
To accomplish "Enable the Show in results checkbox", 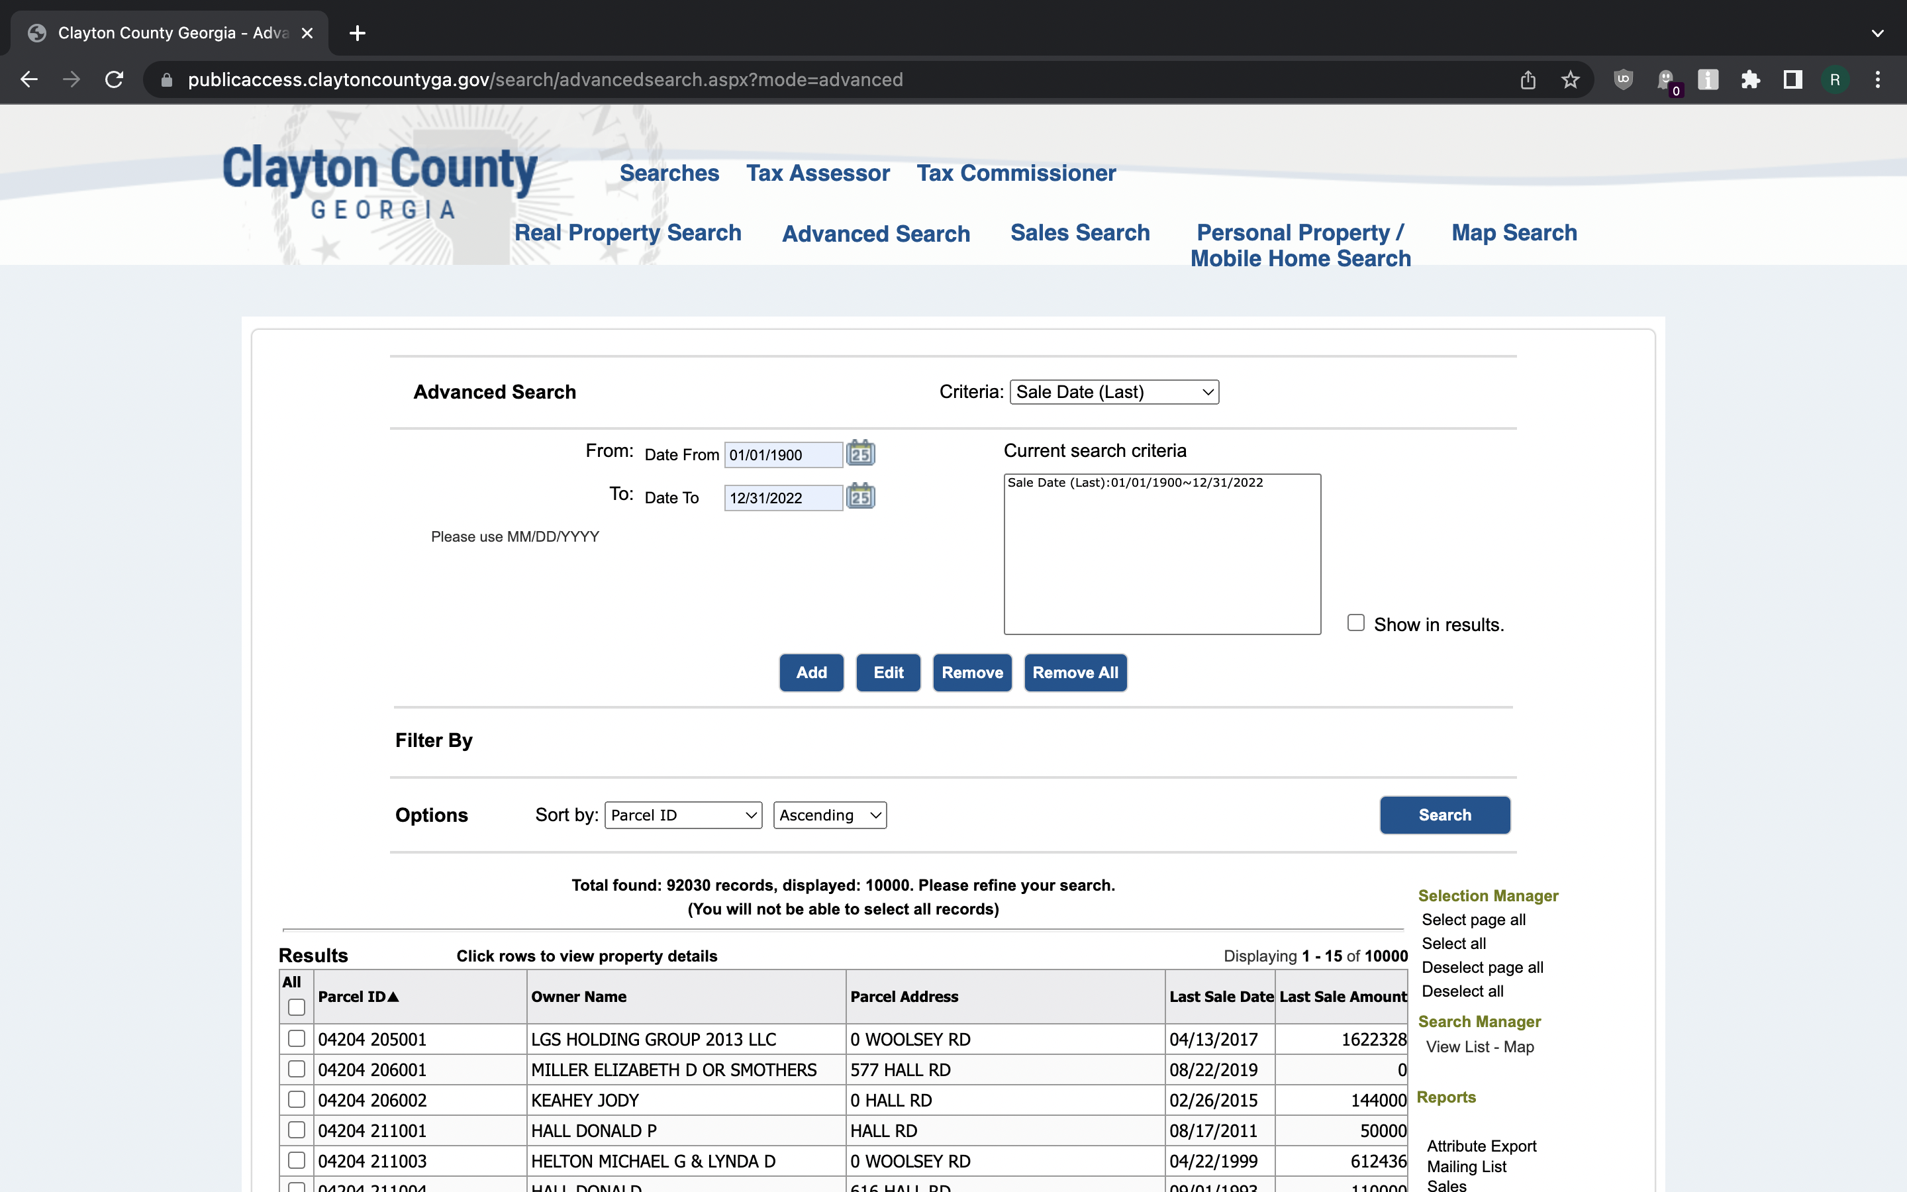I will coord(1355,622).
